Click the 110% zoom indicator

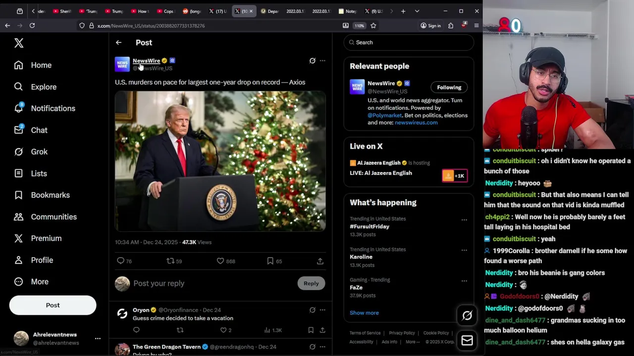pos(359,26)
